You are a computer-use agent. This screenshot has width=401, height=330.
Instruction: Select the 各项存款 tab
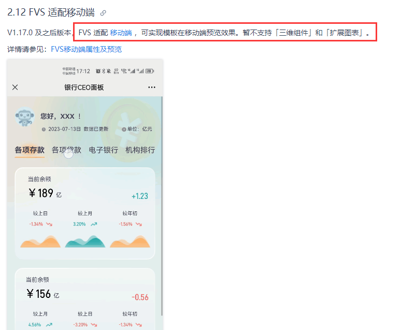(x=30, y=150)
